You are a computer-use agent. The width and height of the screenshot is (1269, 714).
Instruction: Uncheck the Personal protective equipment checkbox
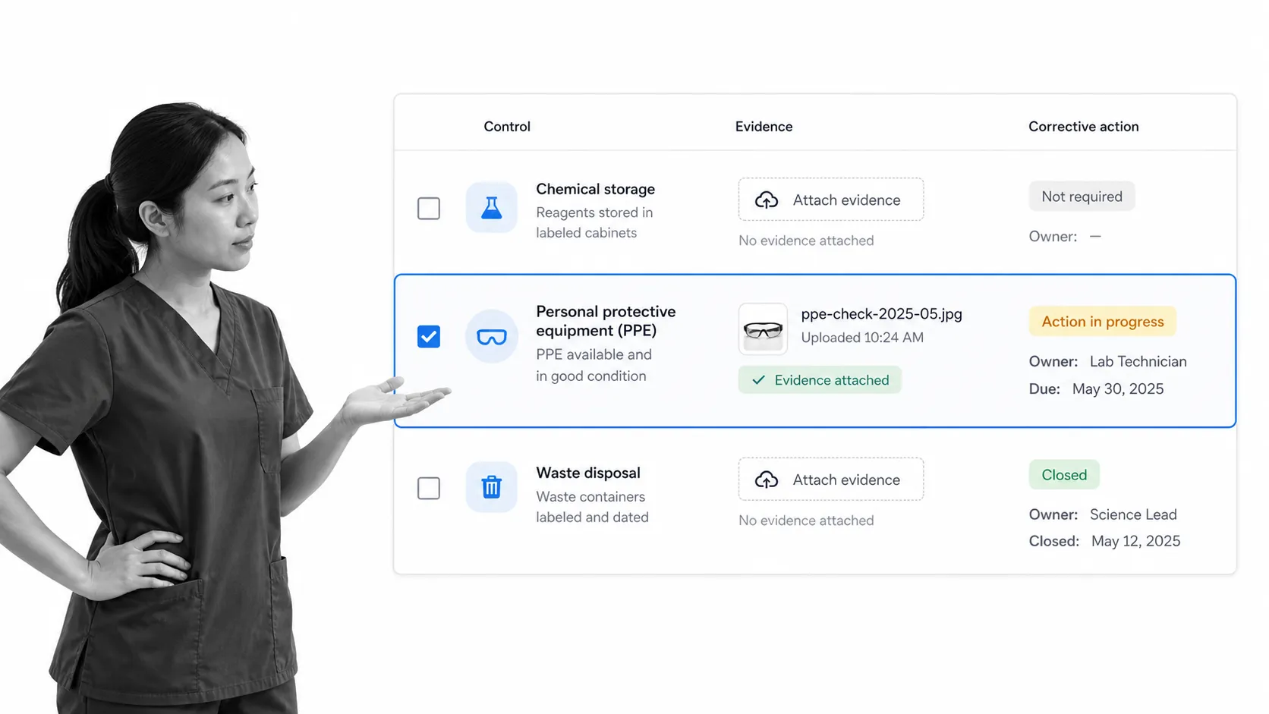tap(429, 336)
